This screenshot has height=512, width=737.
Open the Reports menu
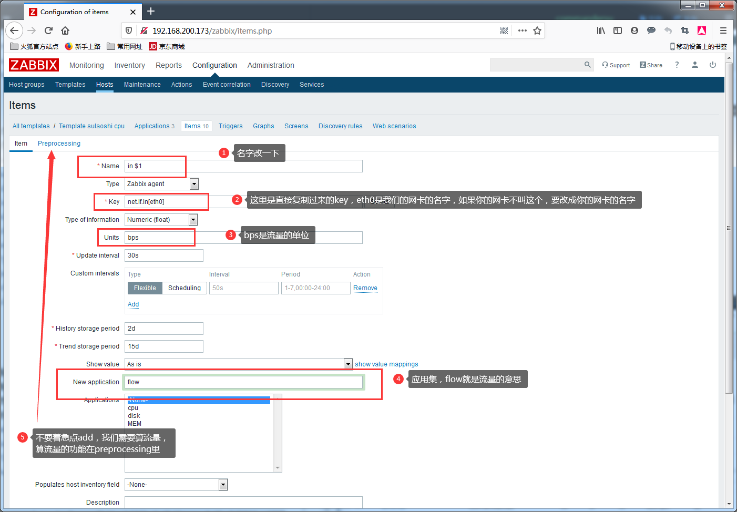(169, 65)
